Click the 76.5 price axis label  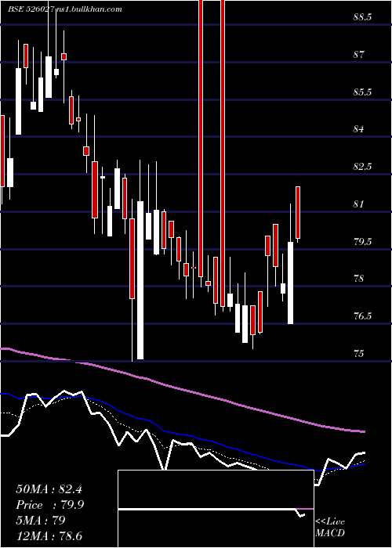pyautogui.click(x=362, y=316)
